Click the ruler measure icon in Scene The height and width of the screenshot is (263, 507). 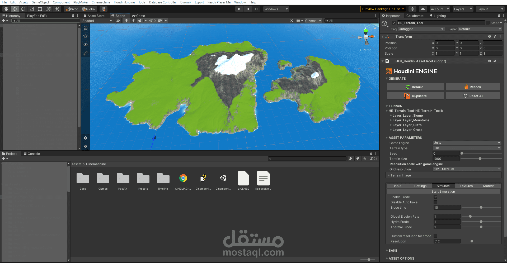86,53
